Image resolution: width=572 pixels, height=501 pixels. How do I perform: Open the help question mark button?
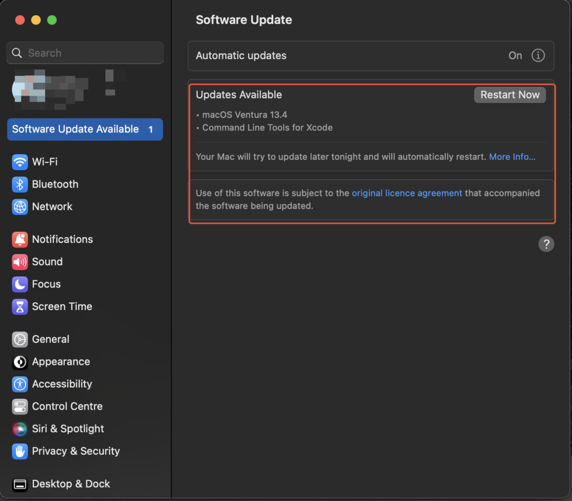546,244
